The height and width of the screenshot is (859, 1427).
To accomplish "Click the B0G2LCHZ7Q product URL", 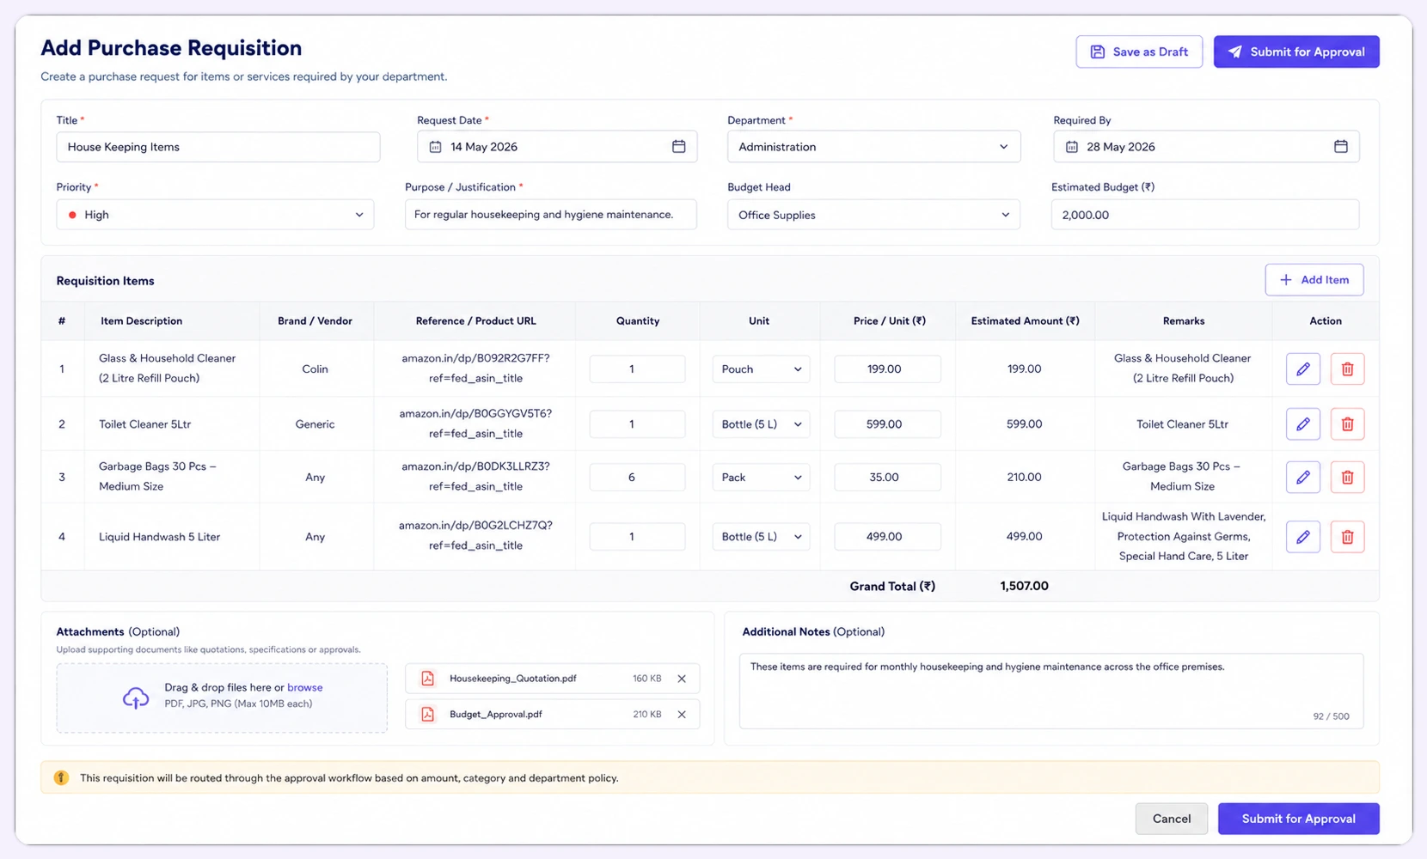I will click(x=475, y=536).
